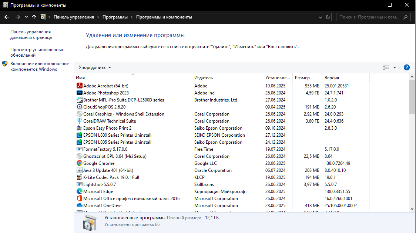Select the Adobe Acrobat (64-bit) row name

(x=105, y=86)
